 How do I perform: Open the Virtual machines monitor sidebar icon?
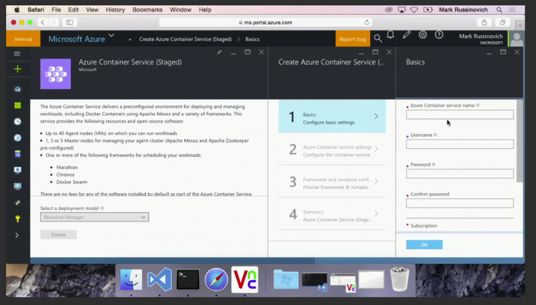point(17,170)
